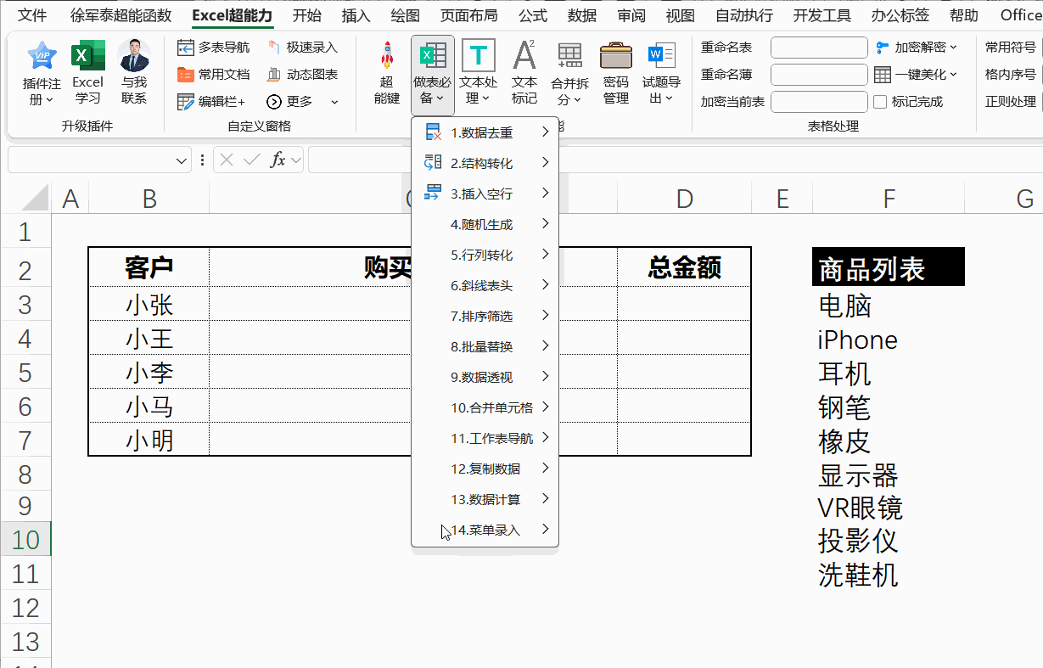The height and width of the screenshot is (668, 1043).
Task: Open the 开发工具 tab
Action: (822, 15)
